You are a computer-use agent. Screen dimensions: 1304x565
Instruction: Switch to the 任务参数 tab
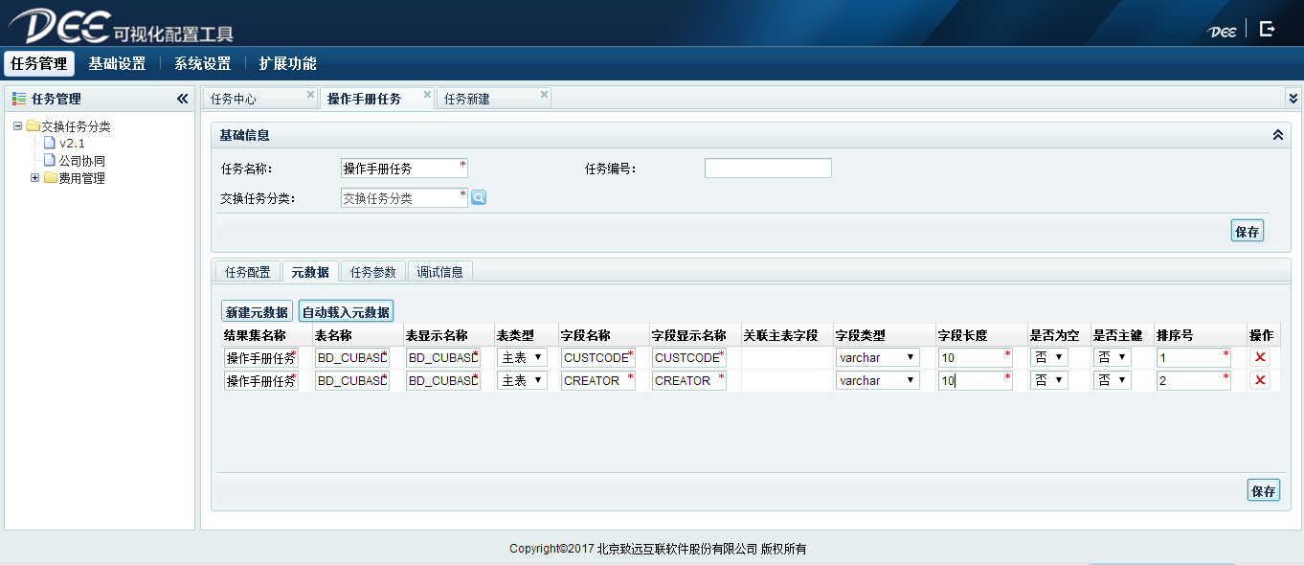(x=372, y=272)
